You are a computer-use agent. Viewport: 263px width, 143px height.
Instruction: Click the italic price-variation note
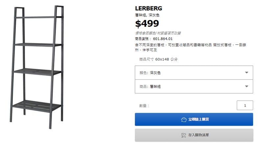(158, 33)
